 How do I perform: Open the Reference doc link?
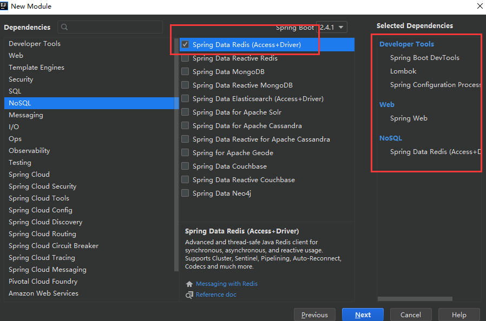click(216, 295)
